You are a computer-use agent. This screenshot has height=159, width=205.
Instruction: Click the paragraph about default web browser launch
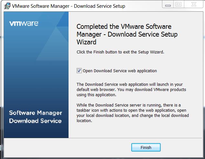(x=131, y=90)
